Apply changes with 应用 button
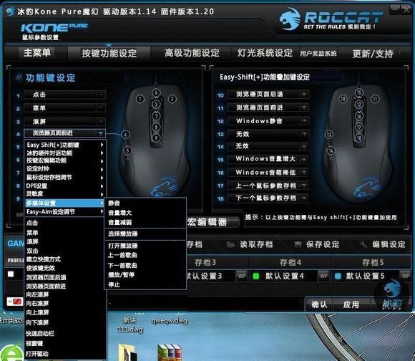This screenshot has width=415, height=361. (x=351, y=304)
